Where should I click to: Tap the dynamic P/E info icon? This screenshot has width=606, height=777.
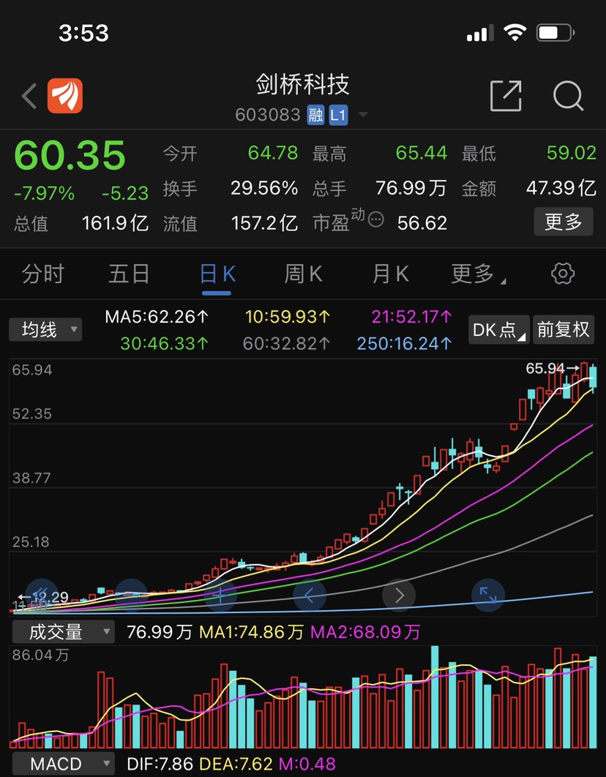click(x=376, y=219)
